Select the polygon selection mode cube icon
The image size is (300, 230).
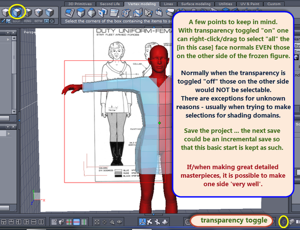(17, 12)
